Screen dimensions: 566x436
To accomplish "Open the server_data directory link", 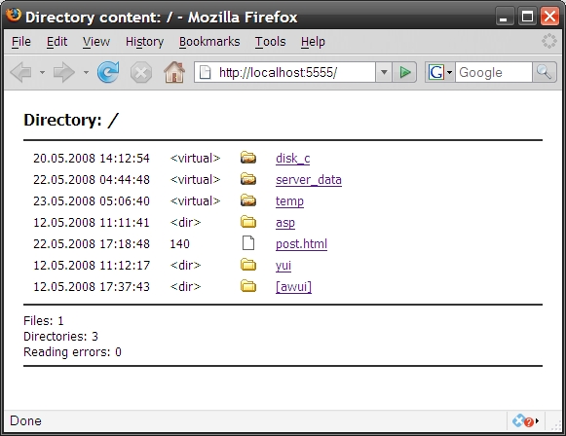I will [x=309, y=180].
